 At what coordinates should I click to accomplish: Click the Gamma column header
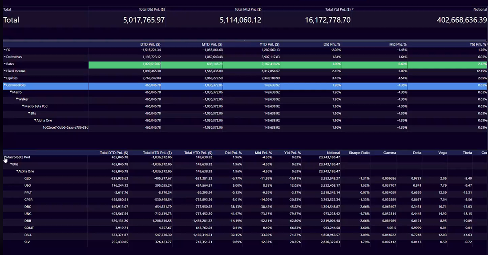(x=390, y=153)
